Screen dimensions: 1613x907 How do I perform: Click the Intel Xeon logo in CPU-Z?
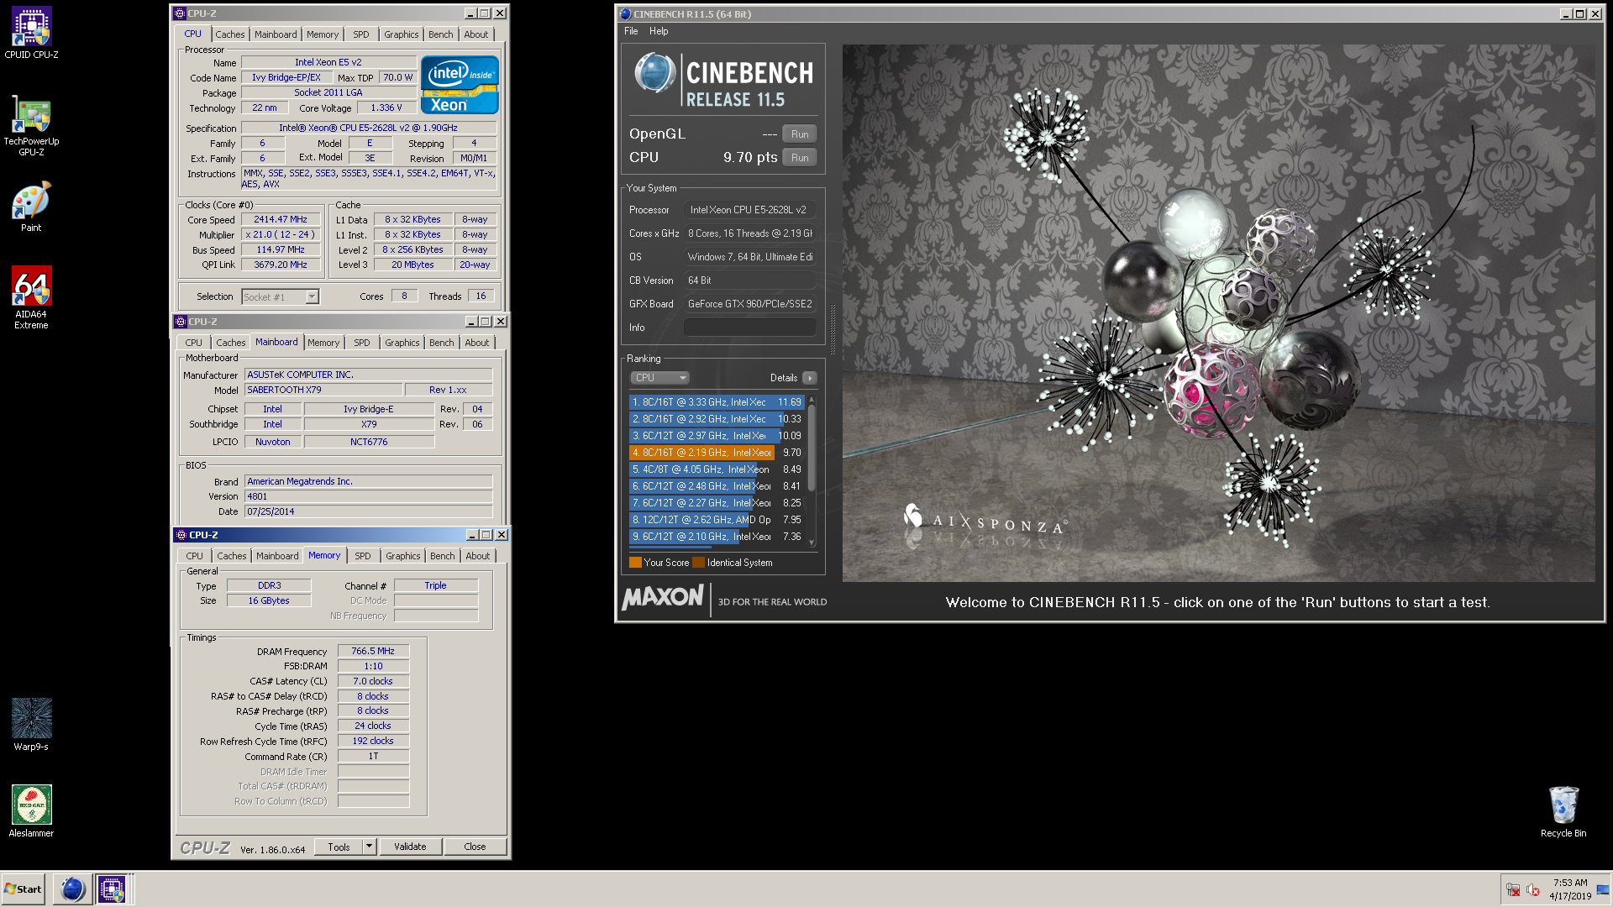point(460,85)
